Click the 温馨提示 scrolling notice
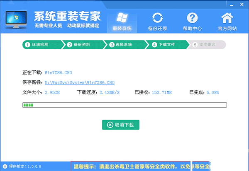 (x=141, y=166)
